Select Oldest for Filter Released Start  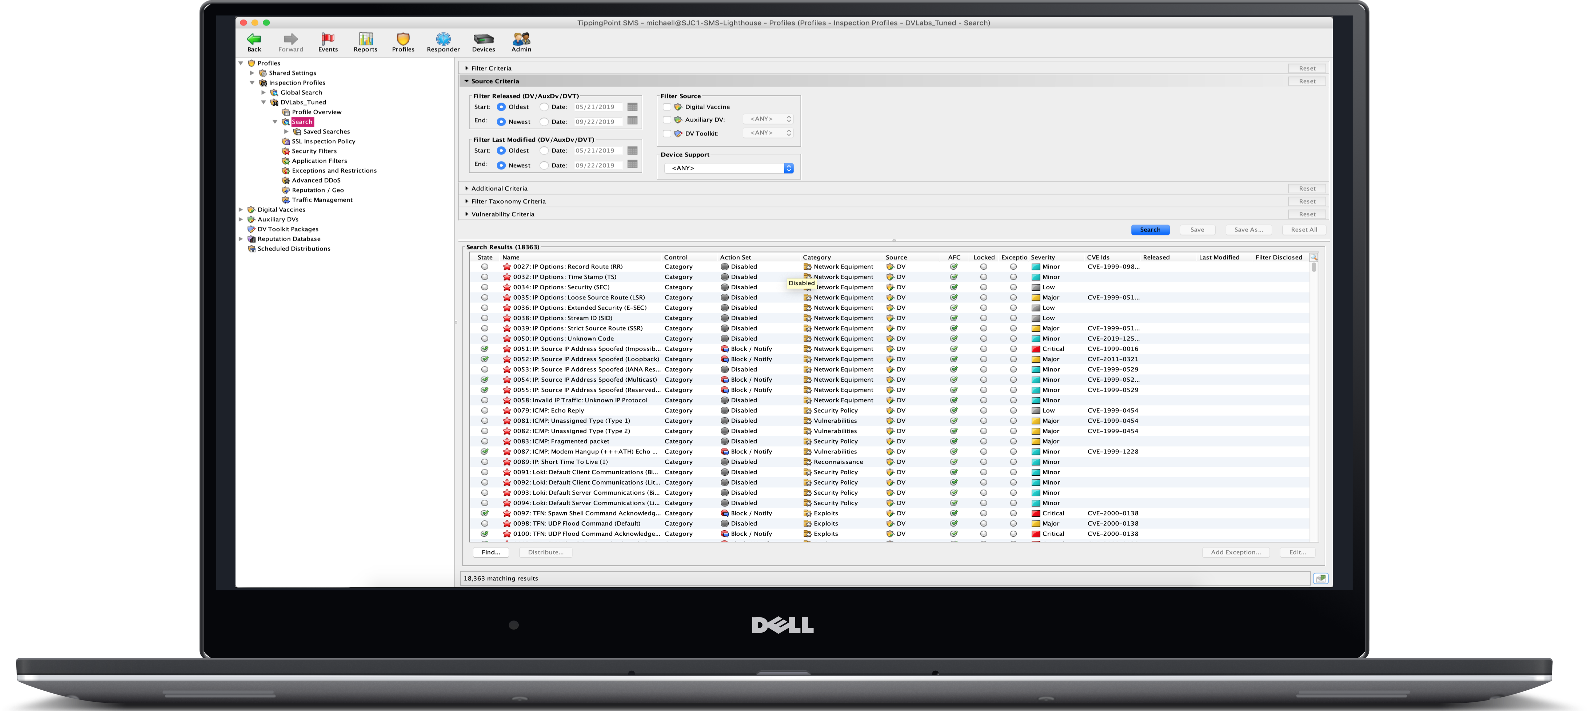tap(501, 107)
